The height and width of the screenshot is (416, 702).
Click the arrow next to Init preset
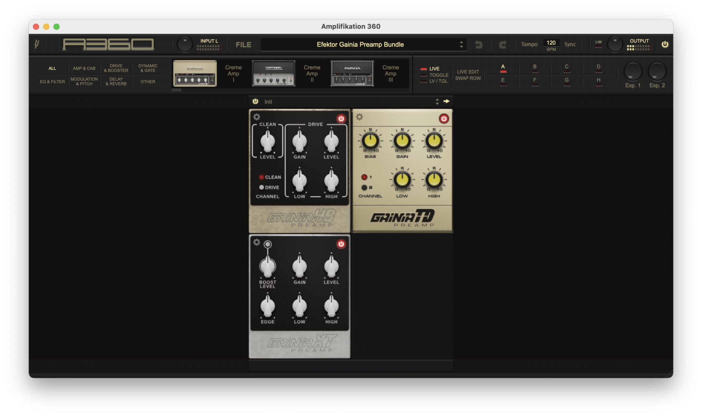(x=446, y=101)
